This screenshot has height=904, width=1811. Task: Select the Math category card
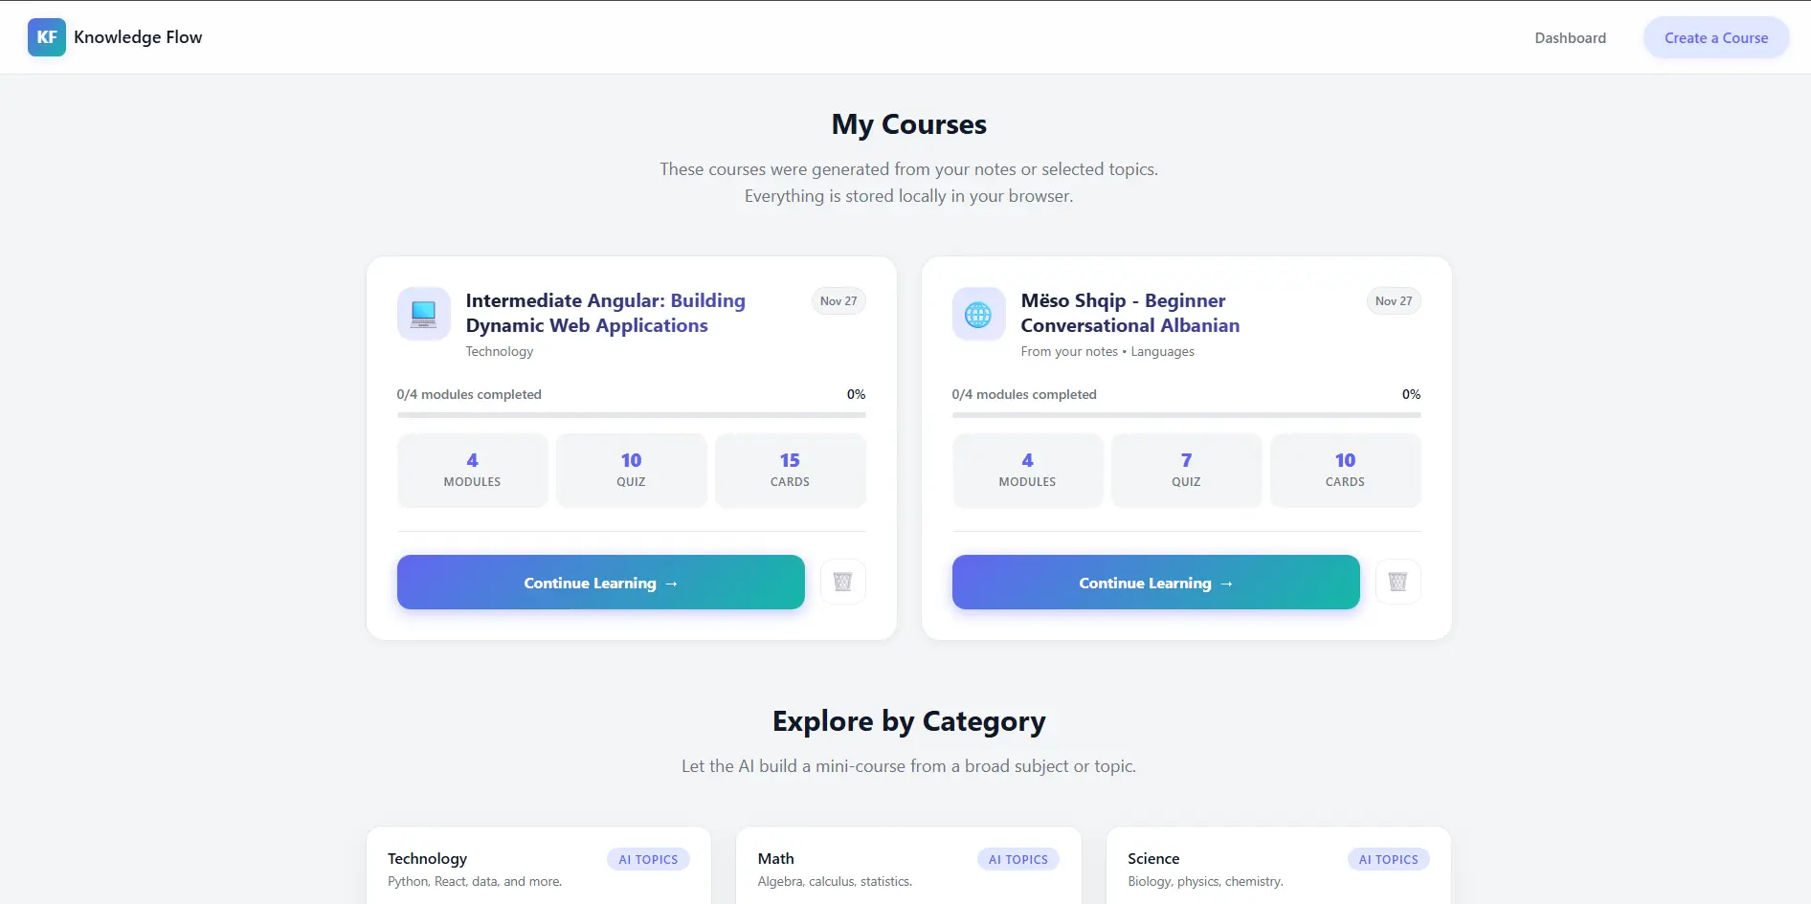tap(908, 866)
